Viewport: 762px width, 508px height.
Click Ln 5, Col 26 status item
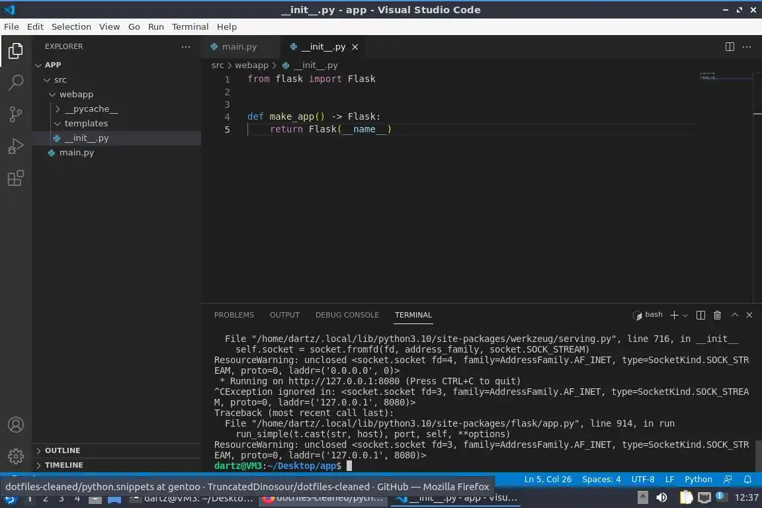[x=548, y=480]
